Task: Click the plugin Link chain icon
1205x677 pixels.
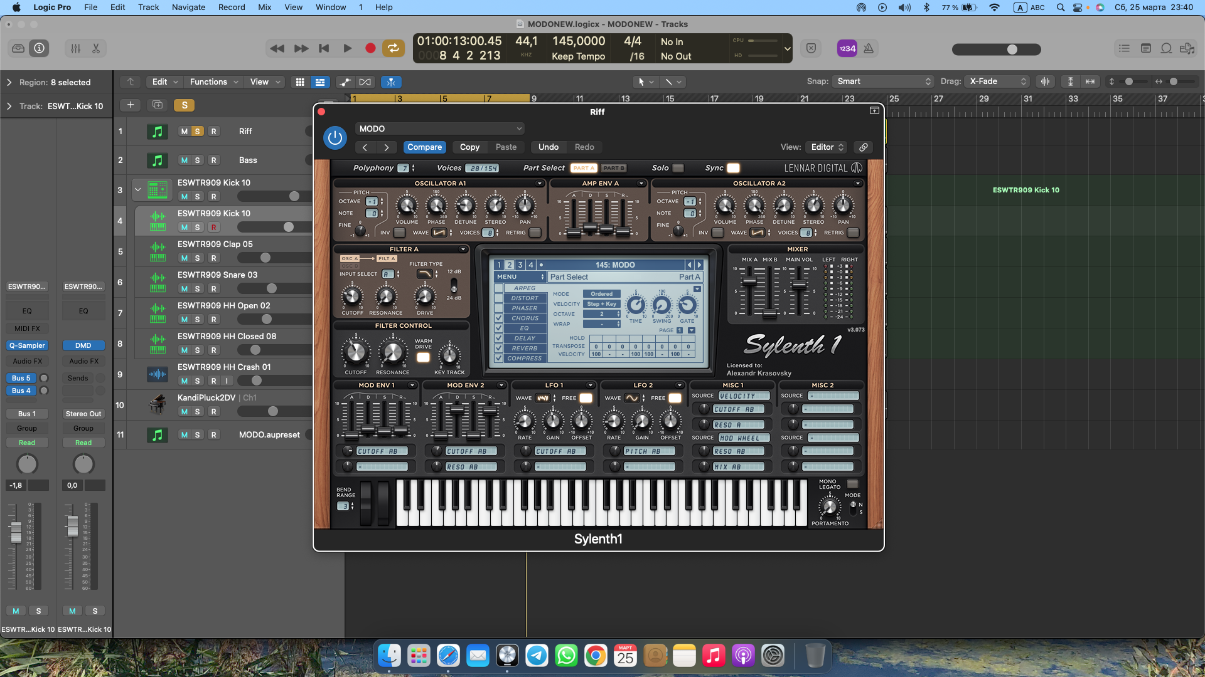Action: click(x=864, y=147)
